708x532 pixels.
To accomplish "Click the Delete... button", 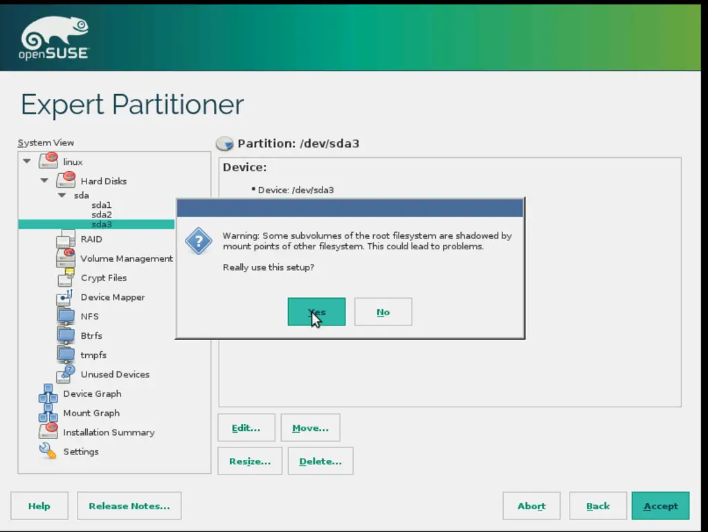I will tap(320, 461).
